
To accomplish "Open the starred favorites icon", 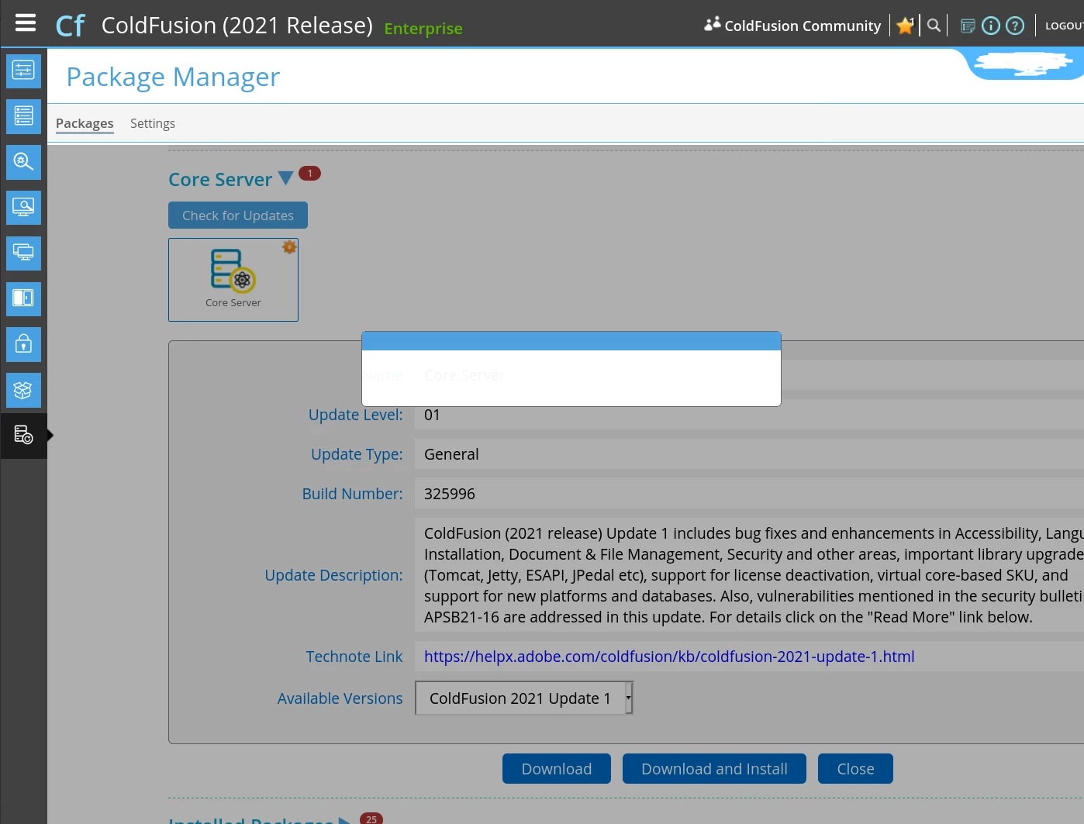I will (905, 26).
